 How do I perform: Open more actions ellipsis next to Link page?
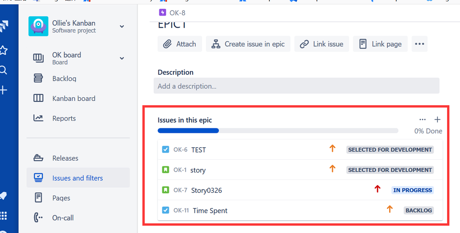(x=419, y=44)
